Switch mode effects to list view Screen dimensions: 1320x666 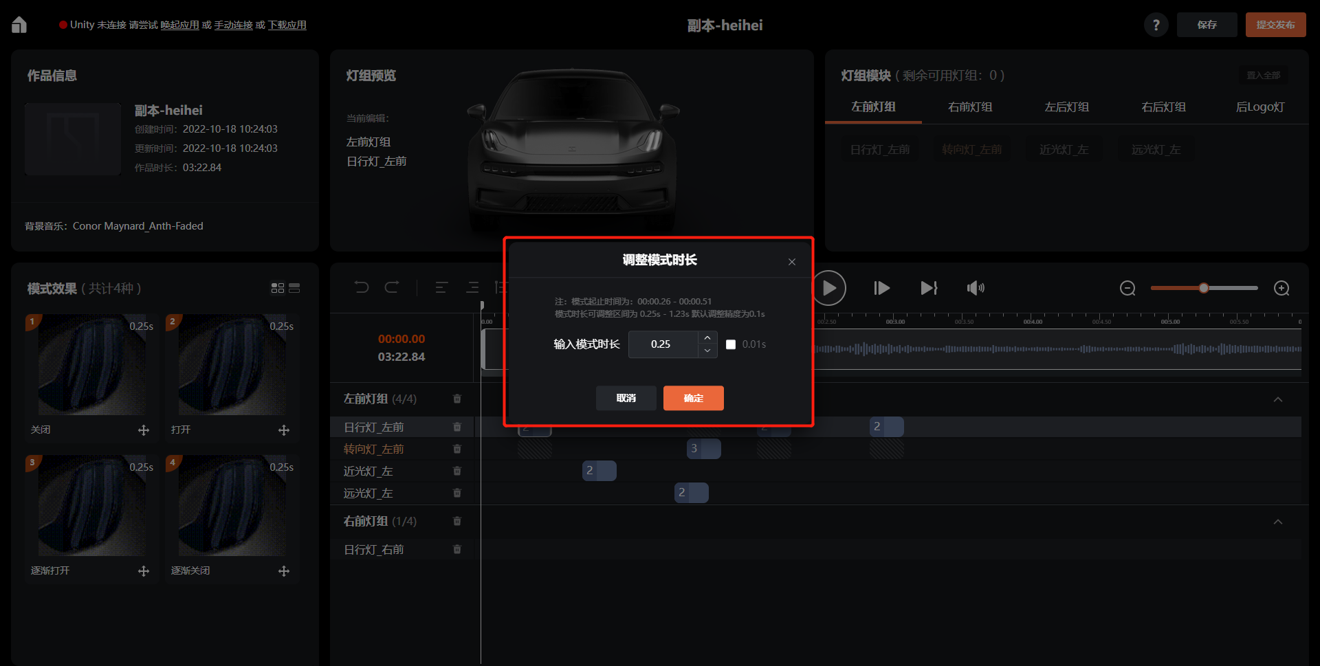294,288
